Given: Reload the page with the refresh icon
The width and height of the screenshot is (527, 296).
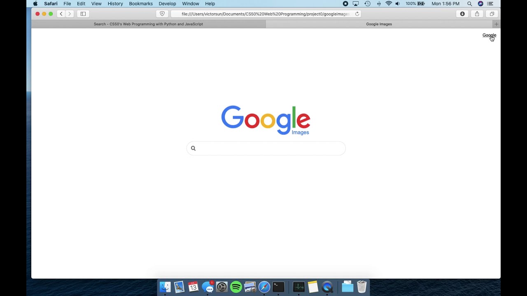Looking at the screenshot, I should pos(357,14).
